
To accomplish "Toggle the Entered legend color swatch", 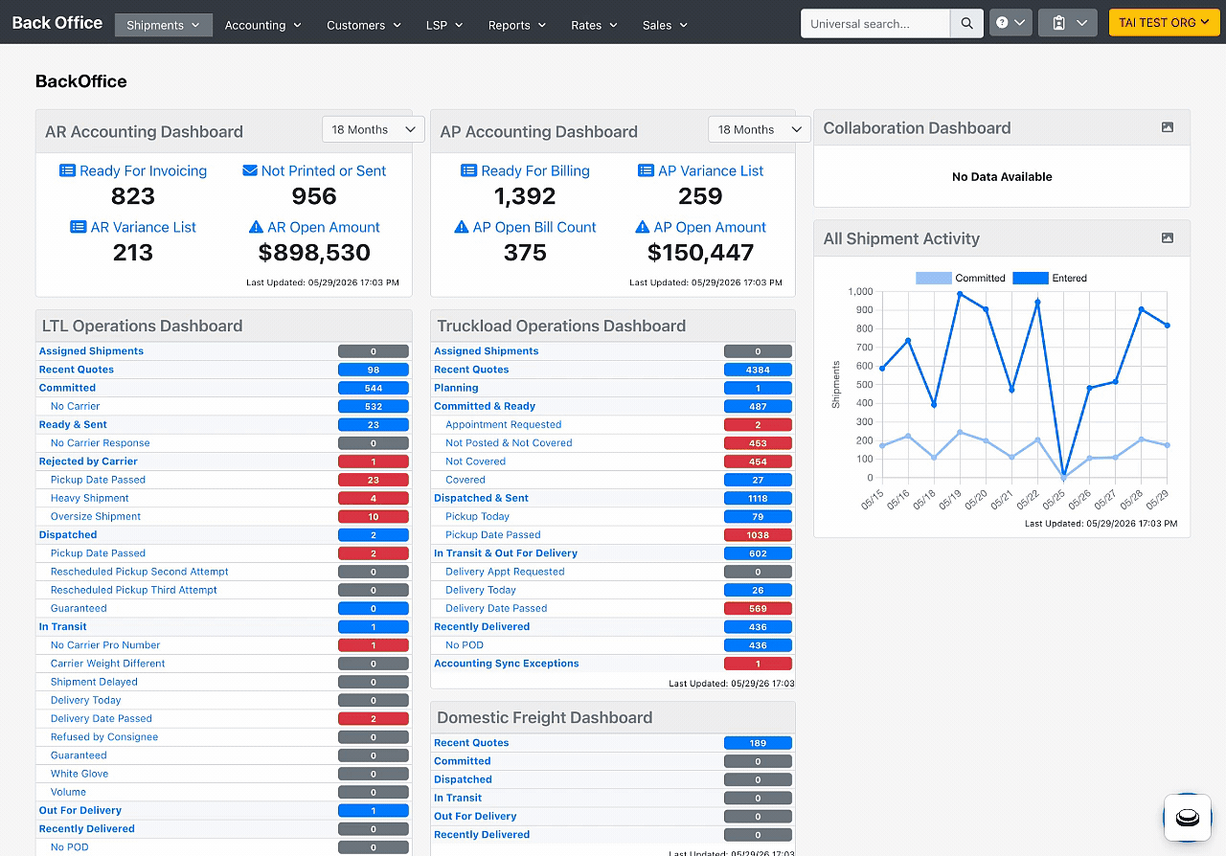I will 1030,278.
